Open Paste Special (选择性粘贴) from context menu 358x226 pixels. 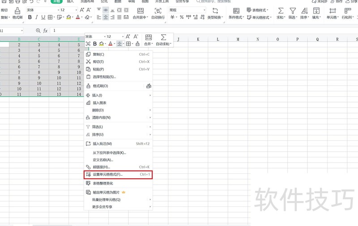click(x=118, y=77)
